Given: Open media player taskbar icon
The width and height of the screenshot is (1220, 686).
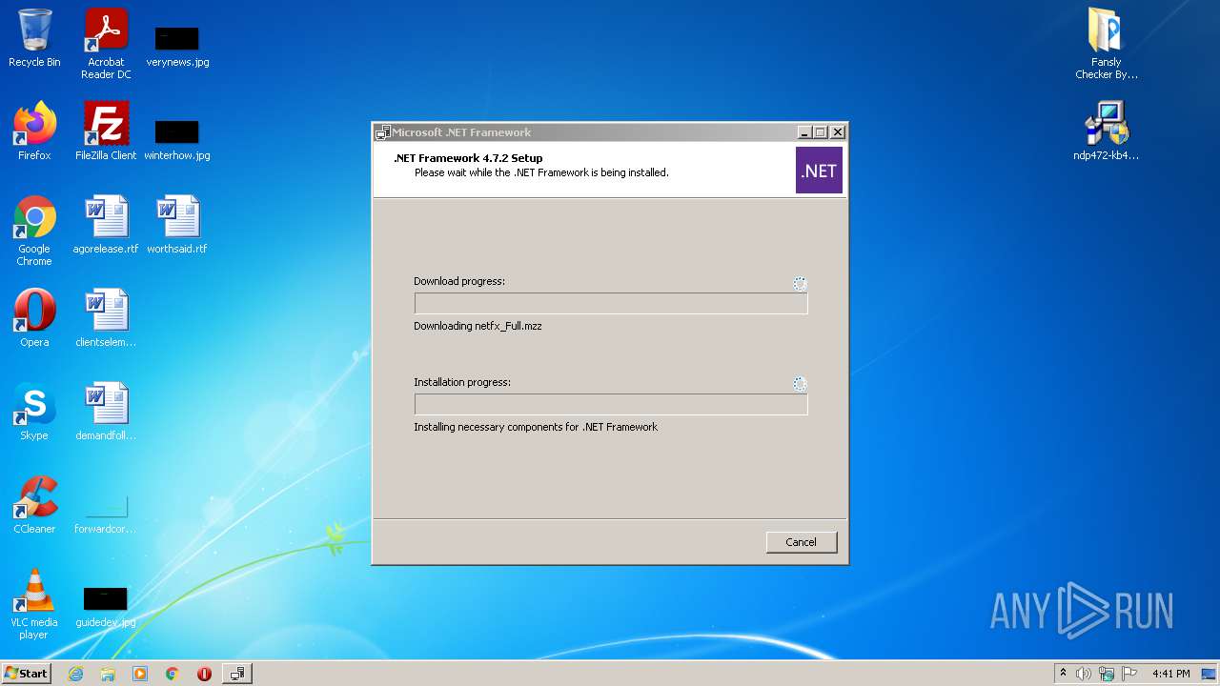Looking at the screenshot, I should pos(140,674).
